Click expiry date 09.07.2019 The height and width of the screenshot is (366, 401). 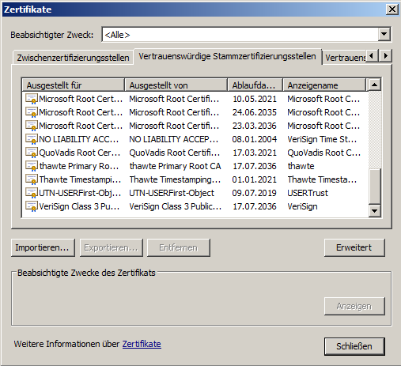click(255, 193)
